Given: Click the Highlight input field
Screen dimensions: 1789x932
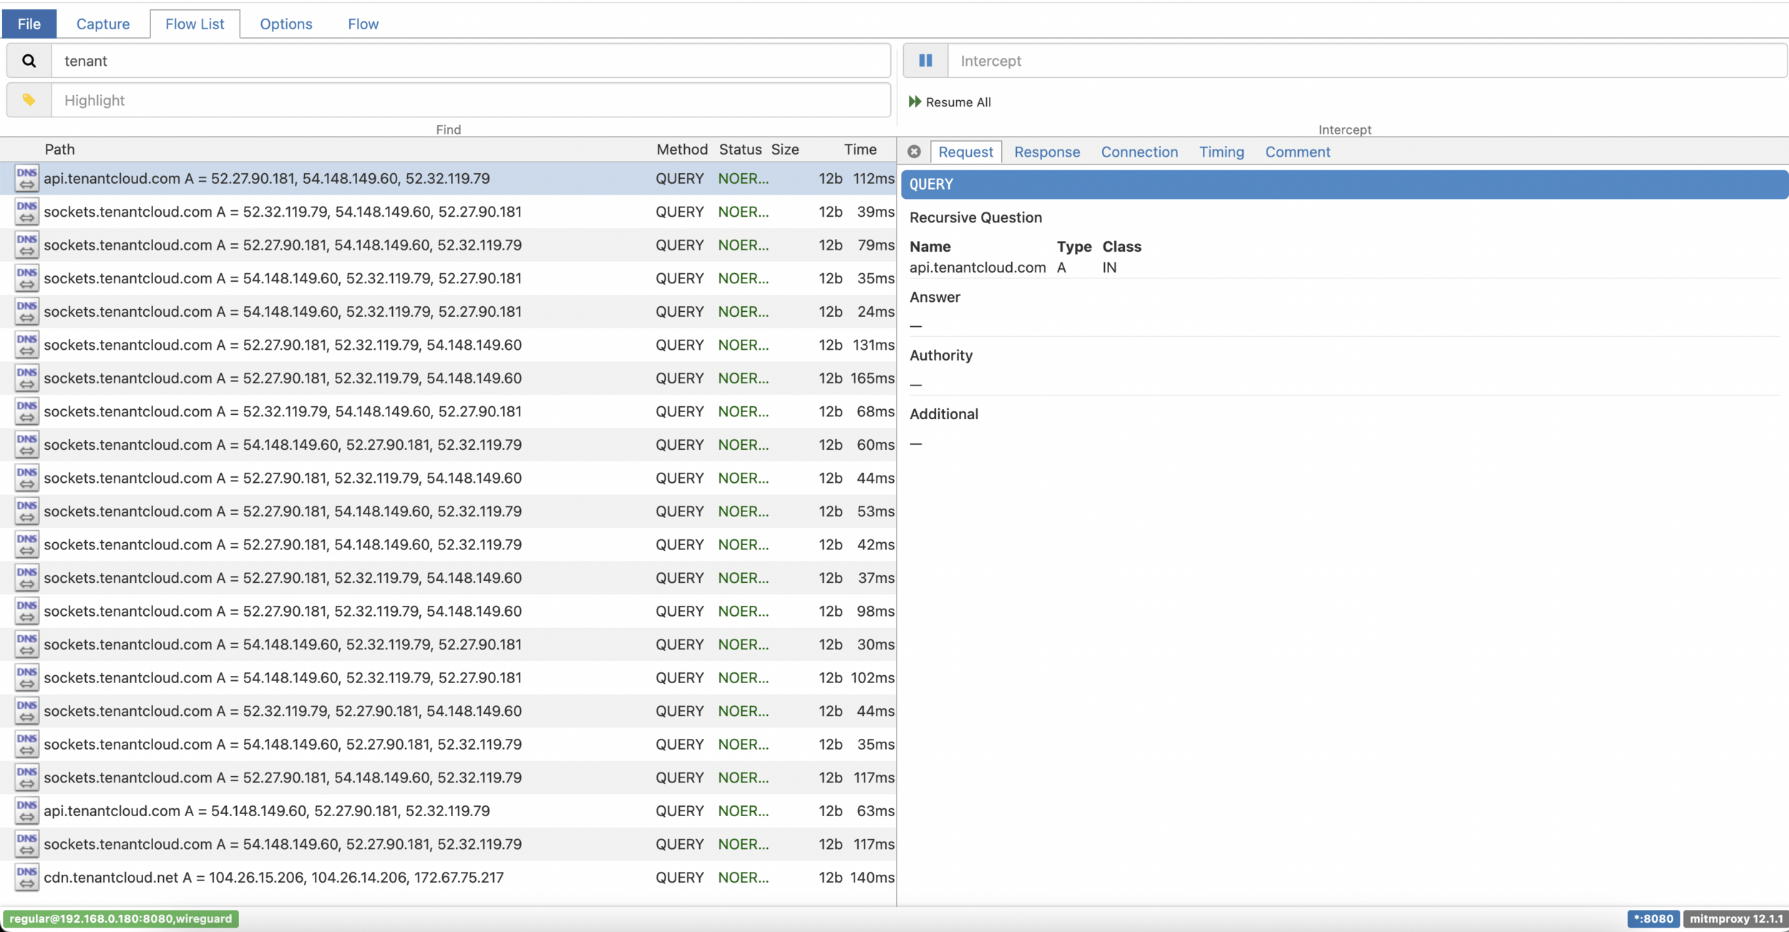Looking at the screenshot, I should [x=470, y=100].
